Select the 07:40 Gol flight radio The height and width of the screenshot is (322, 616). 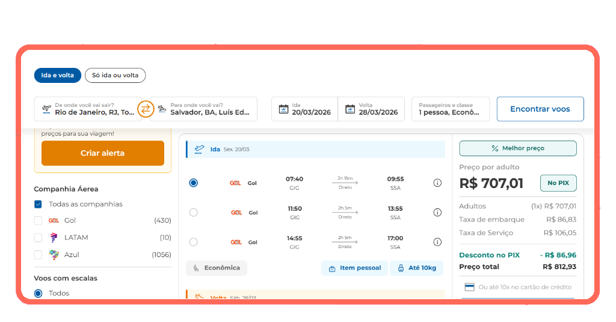(x=193, y=183)
